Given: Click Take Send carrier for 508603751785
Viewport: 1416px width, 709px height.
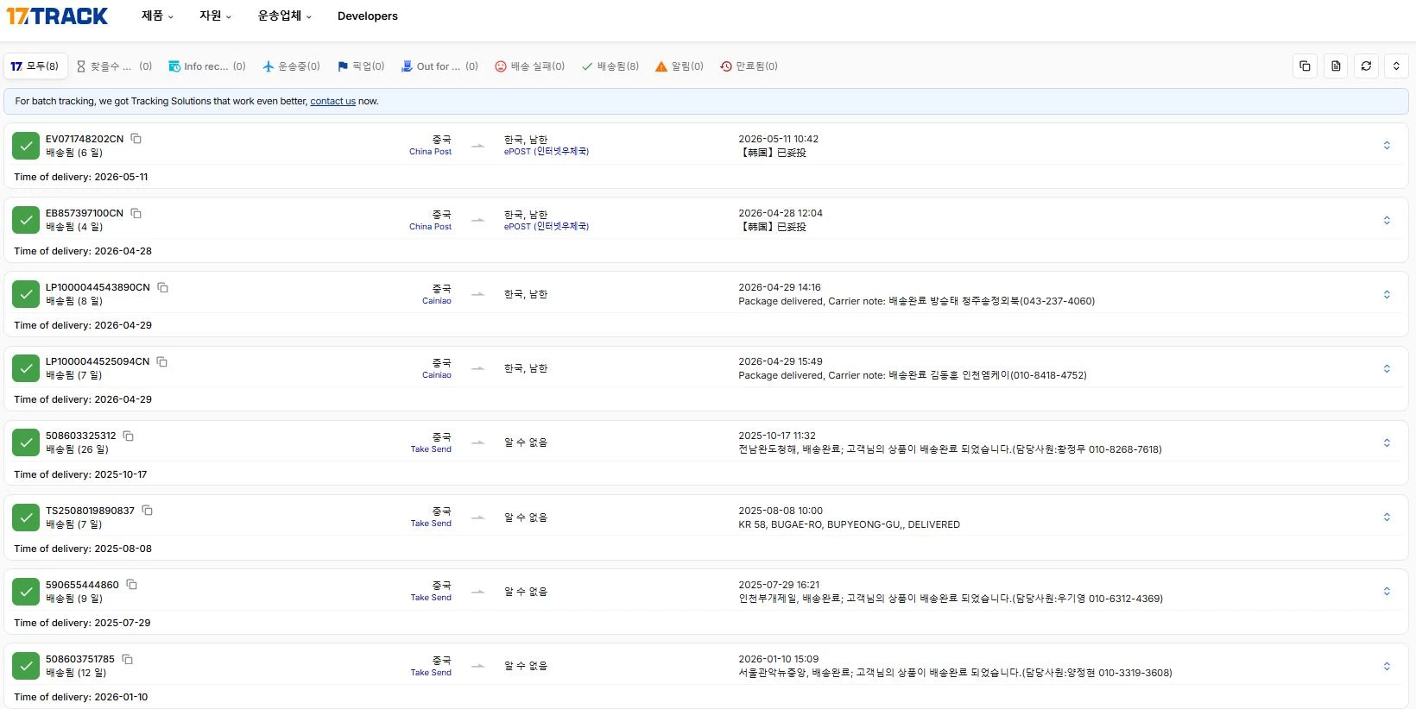Looking at the screenshot, I should tap(431, 673).
